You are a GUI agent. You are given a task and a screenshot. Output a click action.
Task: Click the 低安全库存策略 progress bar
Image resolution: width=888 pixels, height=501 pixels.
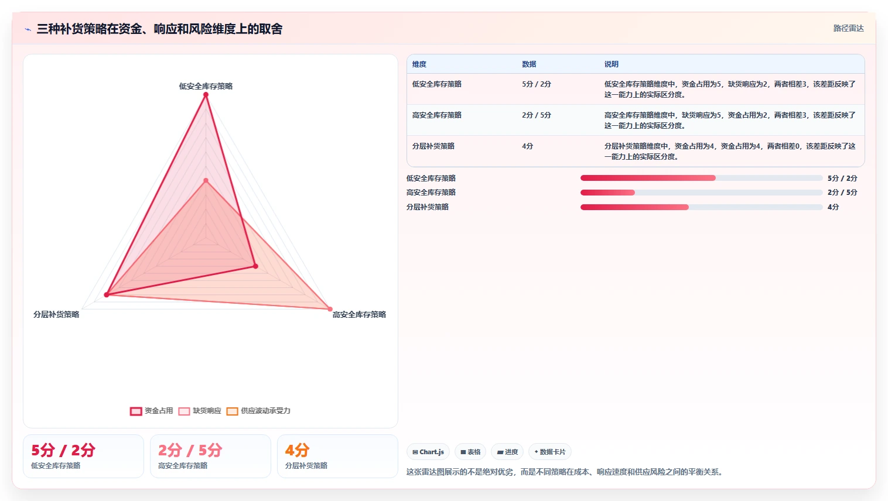point(702,178)
